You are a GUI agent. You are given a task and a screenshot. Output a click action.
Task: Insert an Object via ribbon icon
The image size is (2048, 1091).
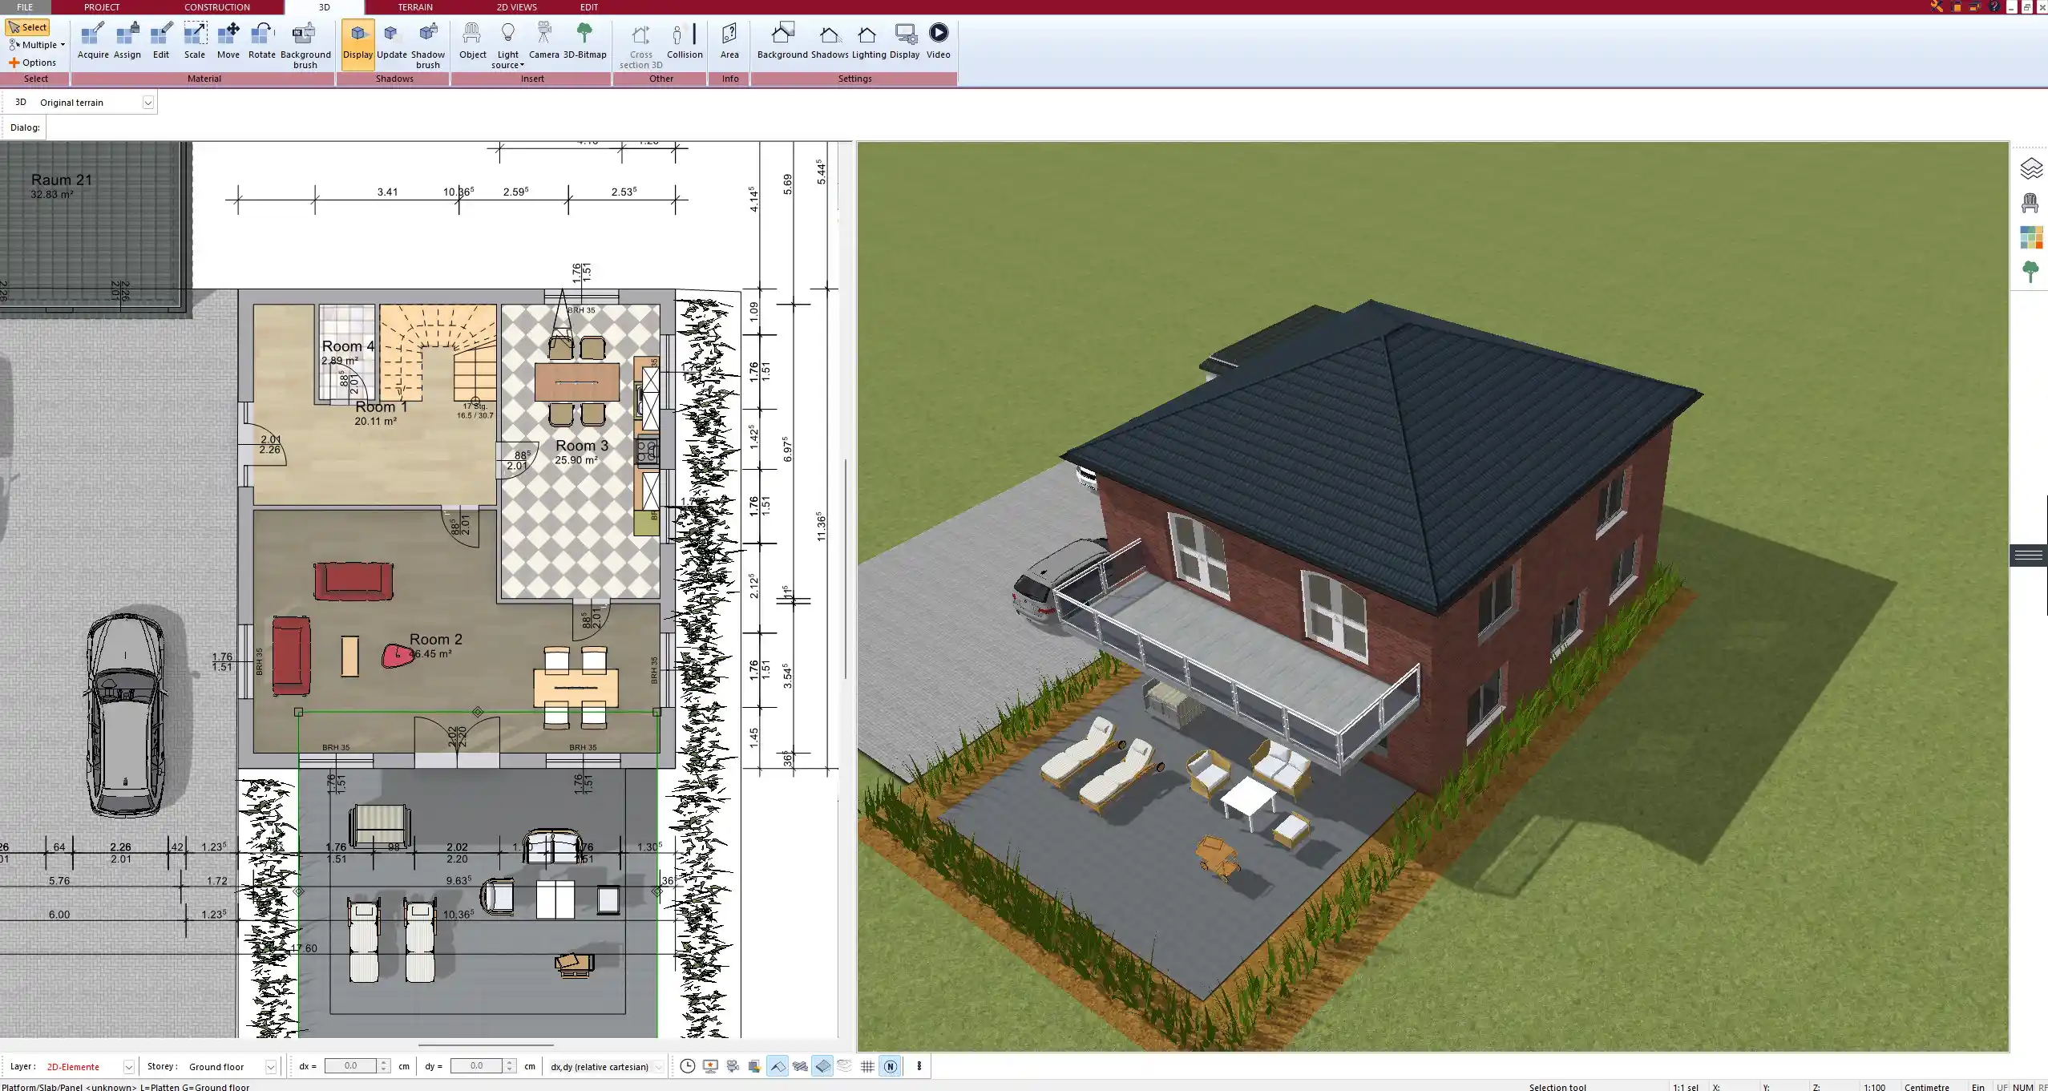click(472, 42)
